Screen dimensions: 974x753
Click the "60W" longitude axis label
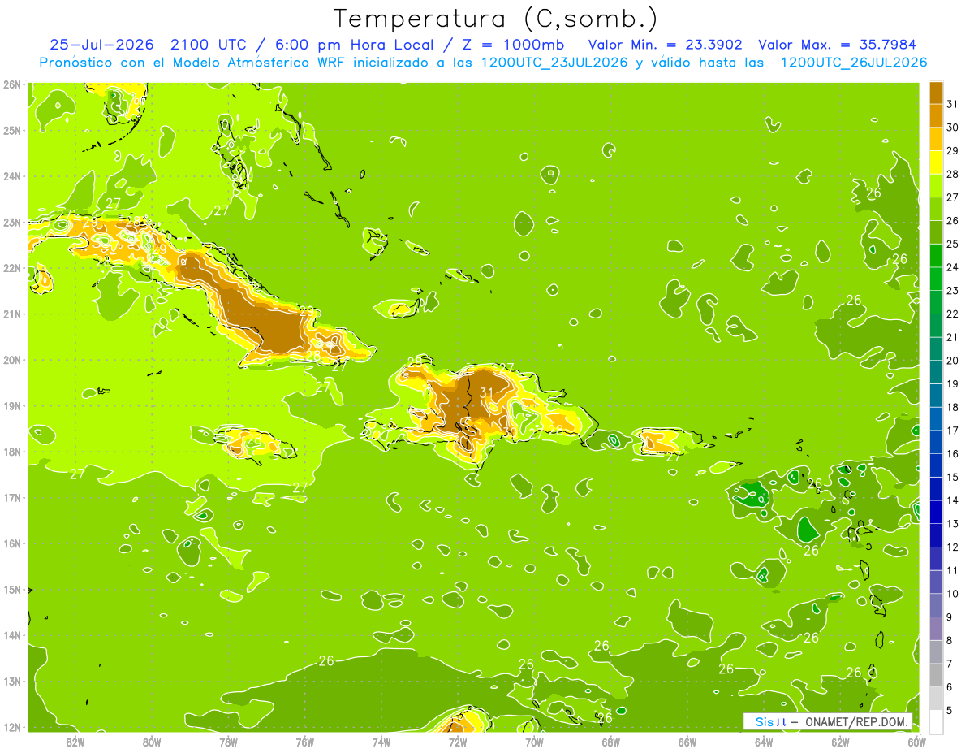point(917,742)
